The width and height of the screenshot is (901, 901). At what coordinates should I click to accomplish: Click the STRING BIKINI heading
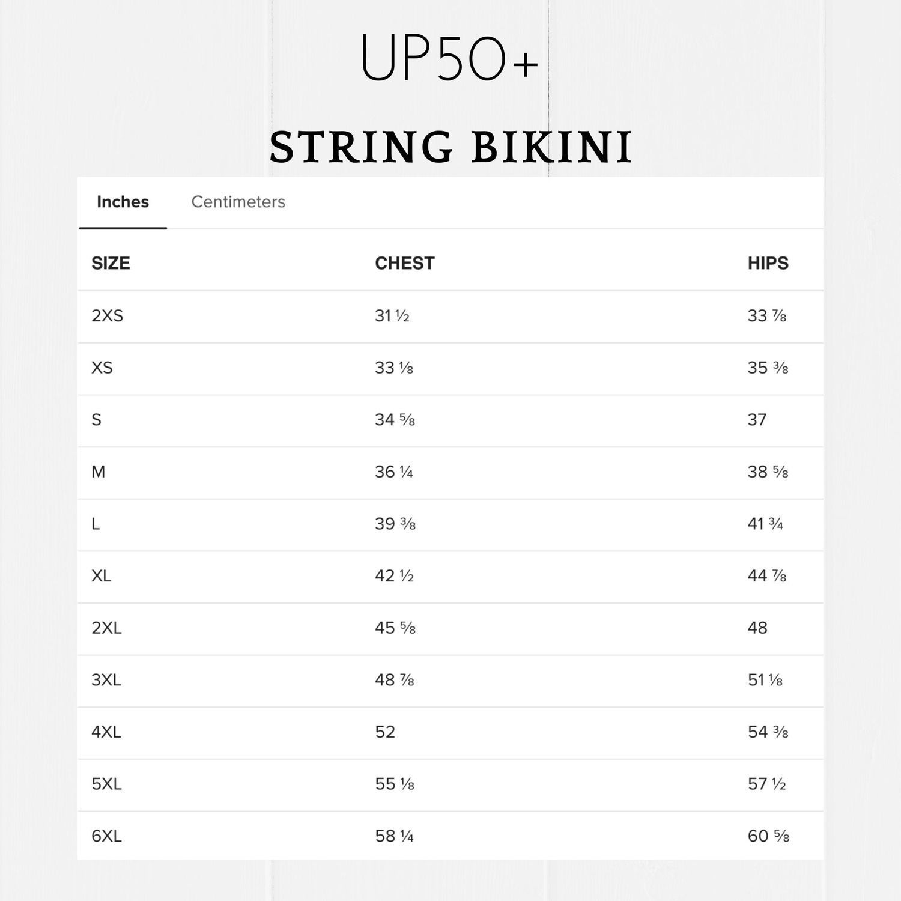[x=450, y=147]
